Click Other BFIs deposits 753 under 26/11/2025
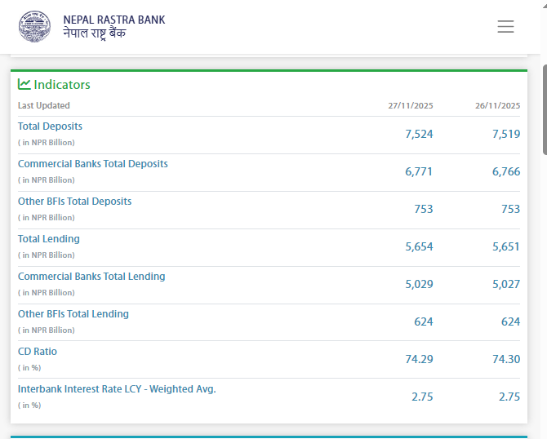The image size is (547, 439). (x=511, y=209)
